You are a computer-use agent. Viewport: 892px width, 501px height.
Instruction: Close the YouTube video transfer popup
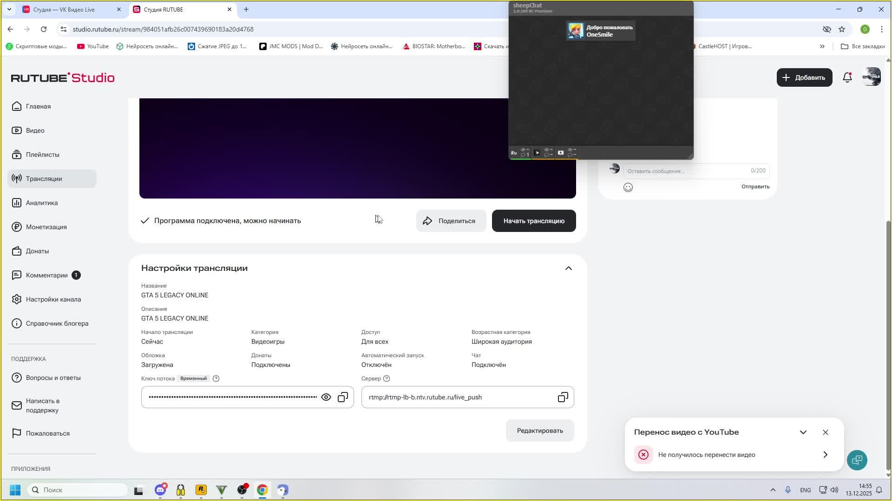(825, 432)
